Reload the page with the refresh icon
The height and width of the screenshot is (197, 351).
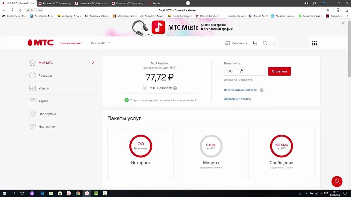(20, 10)
